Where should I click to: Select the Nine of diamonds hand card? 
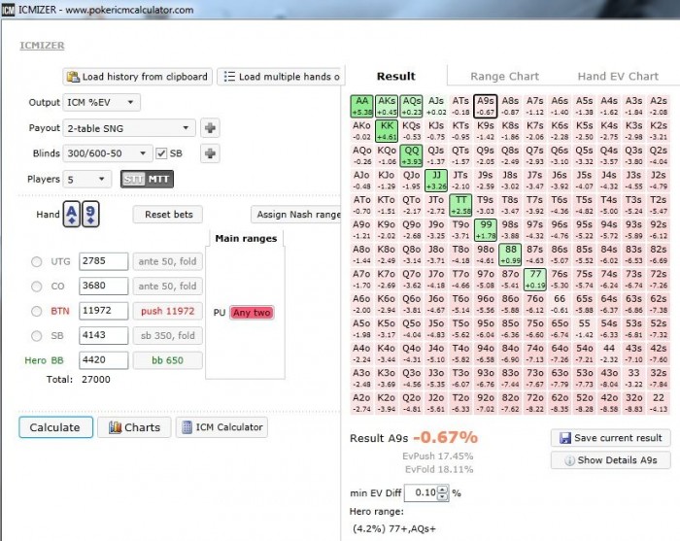90,214
